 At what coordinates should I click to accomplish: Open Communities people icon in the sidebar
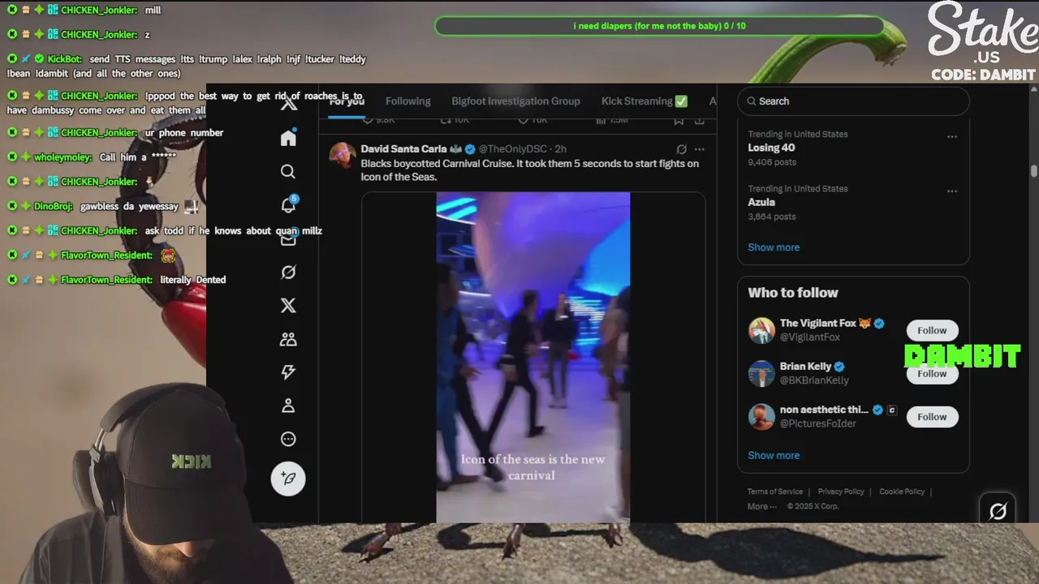pyautogui.click(x=288, y=339)
